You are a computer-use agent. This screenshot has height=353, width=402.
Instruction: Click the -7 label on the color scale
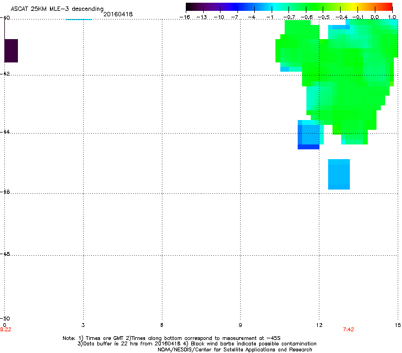tap(235, 17)
